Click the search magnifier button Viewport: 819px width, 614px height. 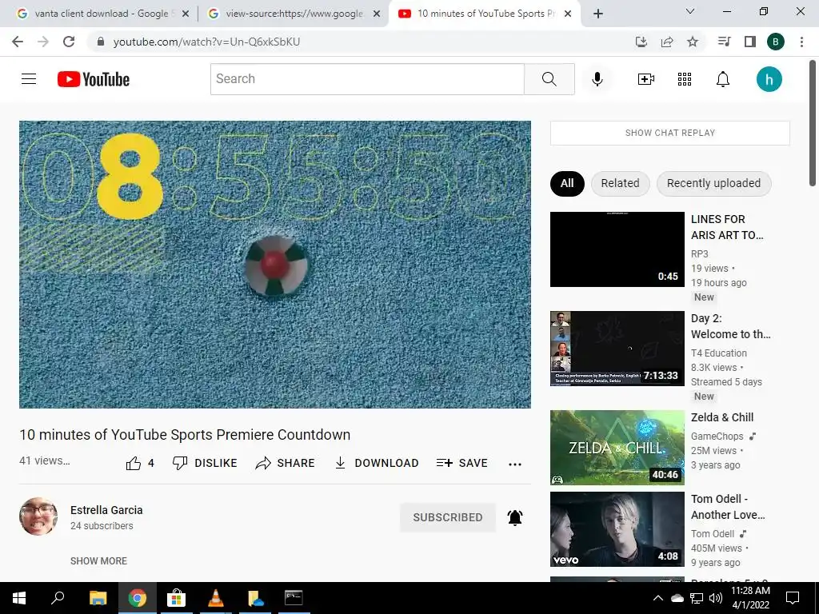(x=549, y=79)
